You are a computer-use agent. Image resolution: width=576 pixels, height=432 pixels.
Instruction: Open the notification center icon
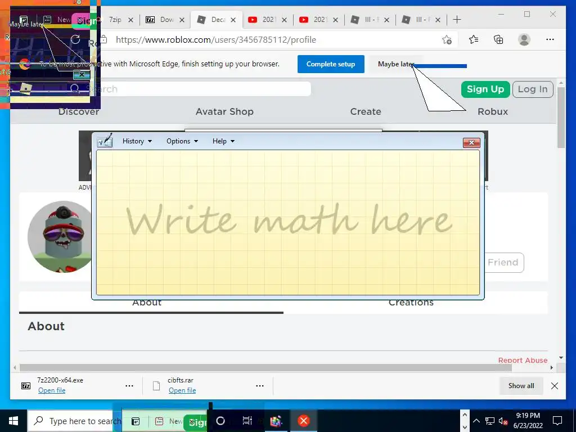(x=557, y=421)
